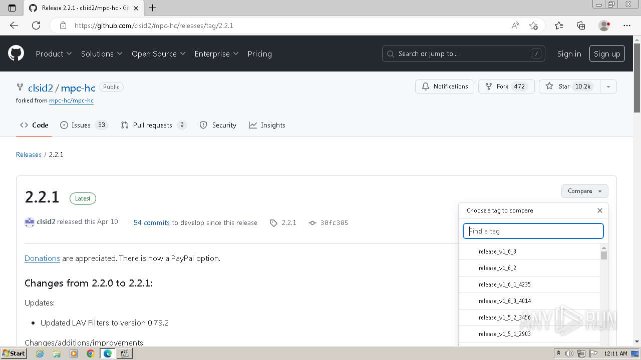Click the Notifications button
This screenshot has width=641, height=360.
point(445,86)
